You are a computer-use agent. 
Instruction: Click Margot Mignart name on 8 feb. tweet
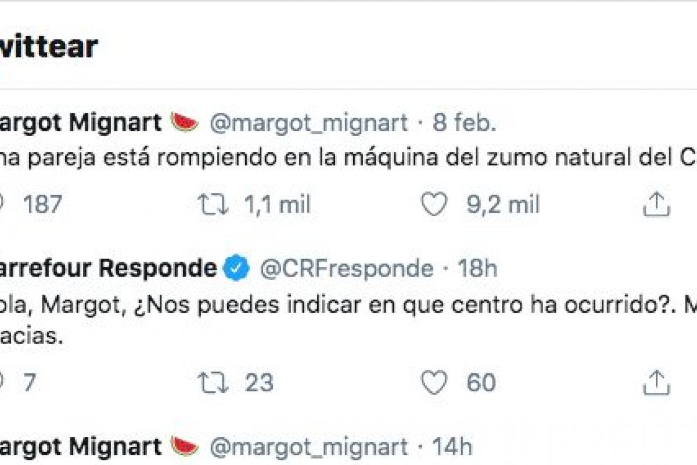pyautogui.click(x=81, y=123)
